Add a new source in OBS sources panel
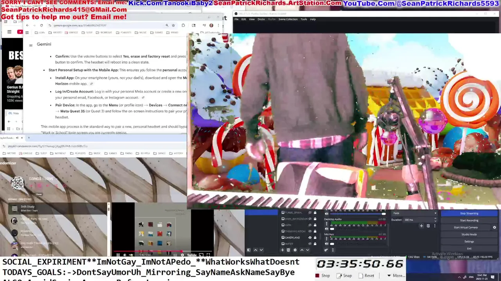This screenshot has height=281, width=501. [283, 250]
